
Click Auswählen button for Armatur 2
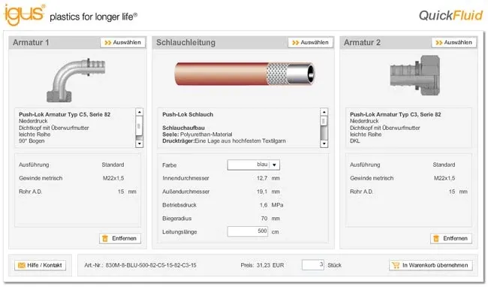pyautogui.click(x=454, y=43)
